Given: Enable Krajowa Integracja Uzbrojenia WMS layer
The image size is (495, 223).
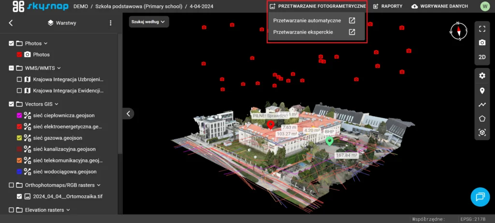Looking at the screenshot, I should pos(19,79).
